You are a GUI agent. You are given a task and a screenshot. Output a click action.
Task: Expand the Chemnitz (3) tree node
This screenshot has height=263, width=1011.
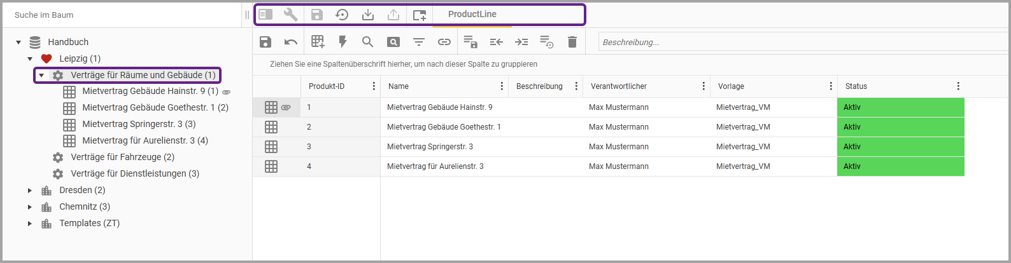pos(30,206)
